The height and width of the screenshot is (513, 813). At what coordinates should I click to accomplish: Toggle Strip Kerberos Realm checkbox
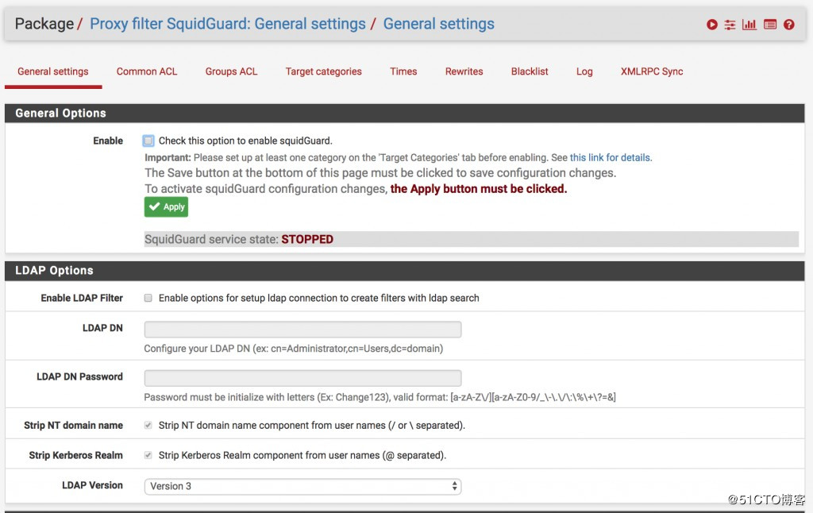[x=148, y=456]
